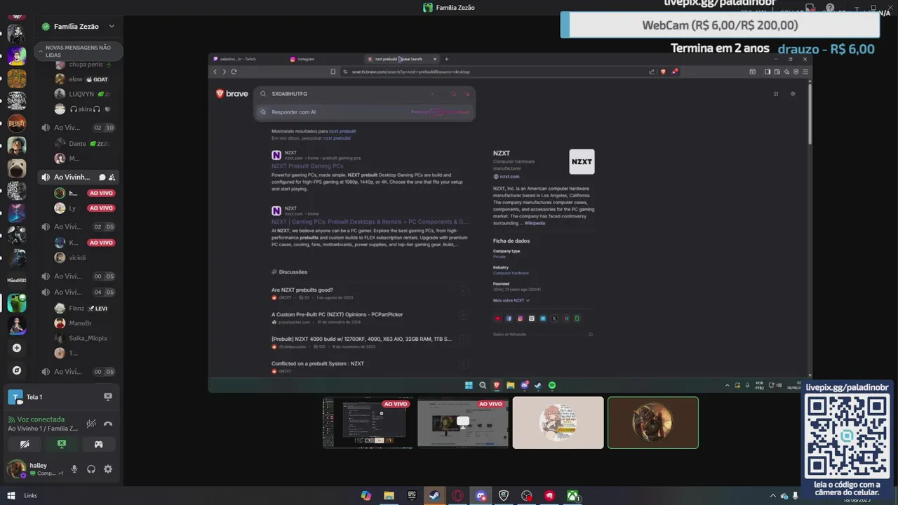Open the second live stream thumbnail
Screen dimensions: 898x505
[x=463, y=423]
